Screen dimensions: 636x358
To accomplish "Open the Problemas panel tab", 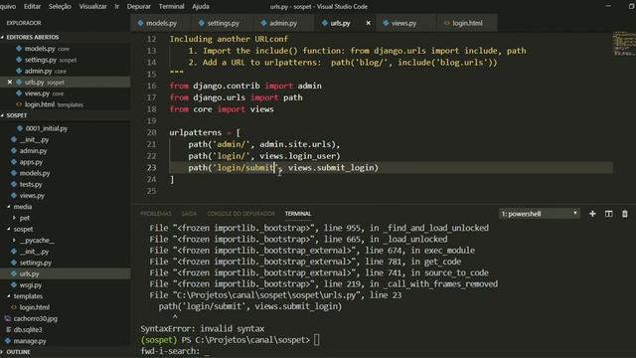I will [156, 214].
